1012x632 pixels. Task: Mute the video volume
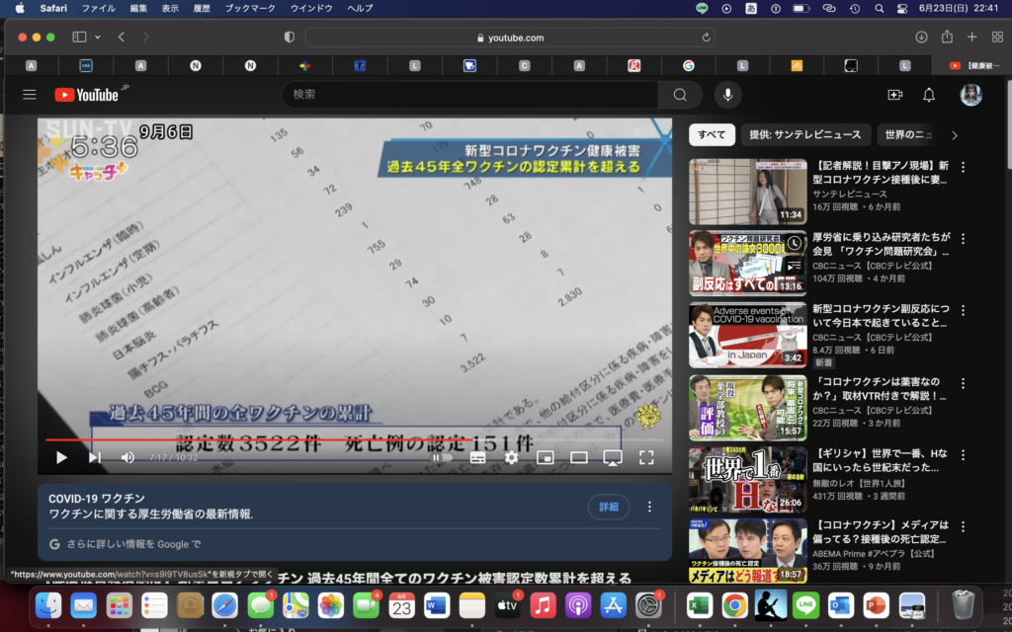[127, 457]
